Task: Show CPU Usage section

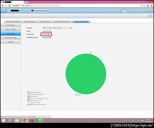Action: tap(11, 25)
